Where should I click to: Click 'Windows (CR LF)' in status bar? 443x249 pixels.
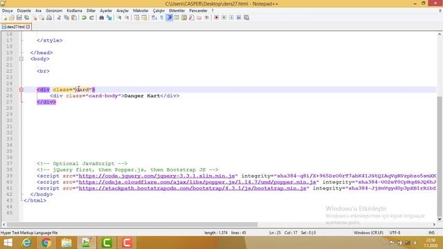(368, 232)
